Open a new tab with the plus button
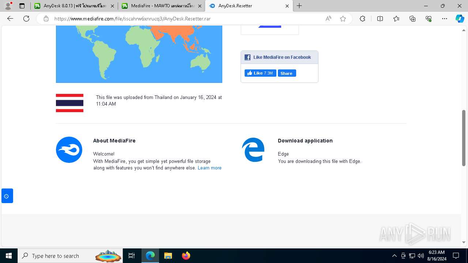Screen dimensions: 468x263 tap(299, 6)
